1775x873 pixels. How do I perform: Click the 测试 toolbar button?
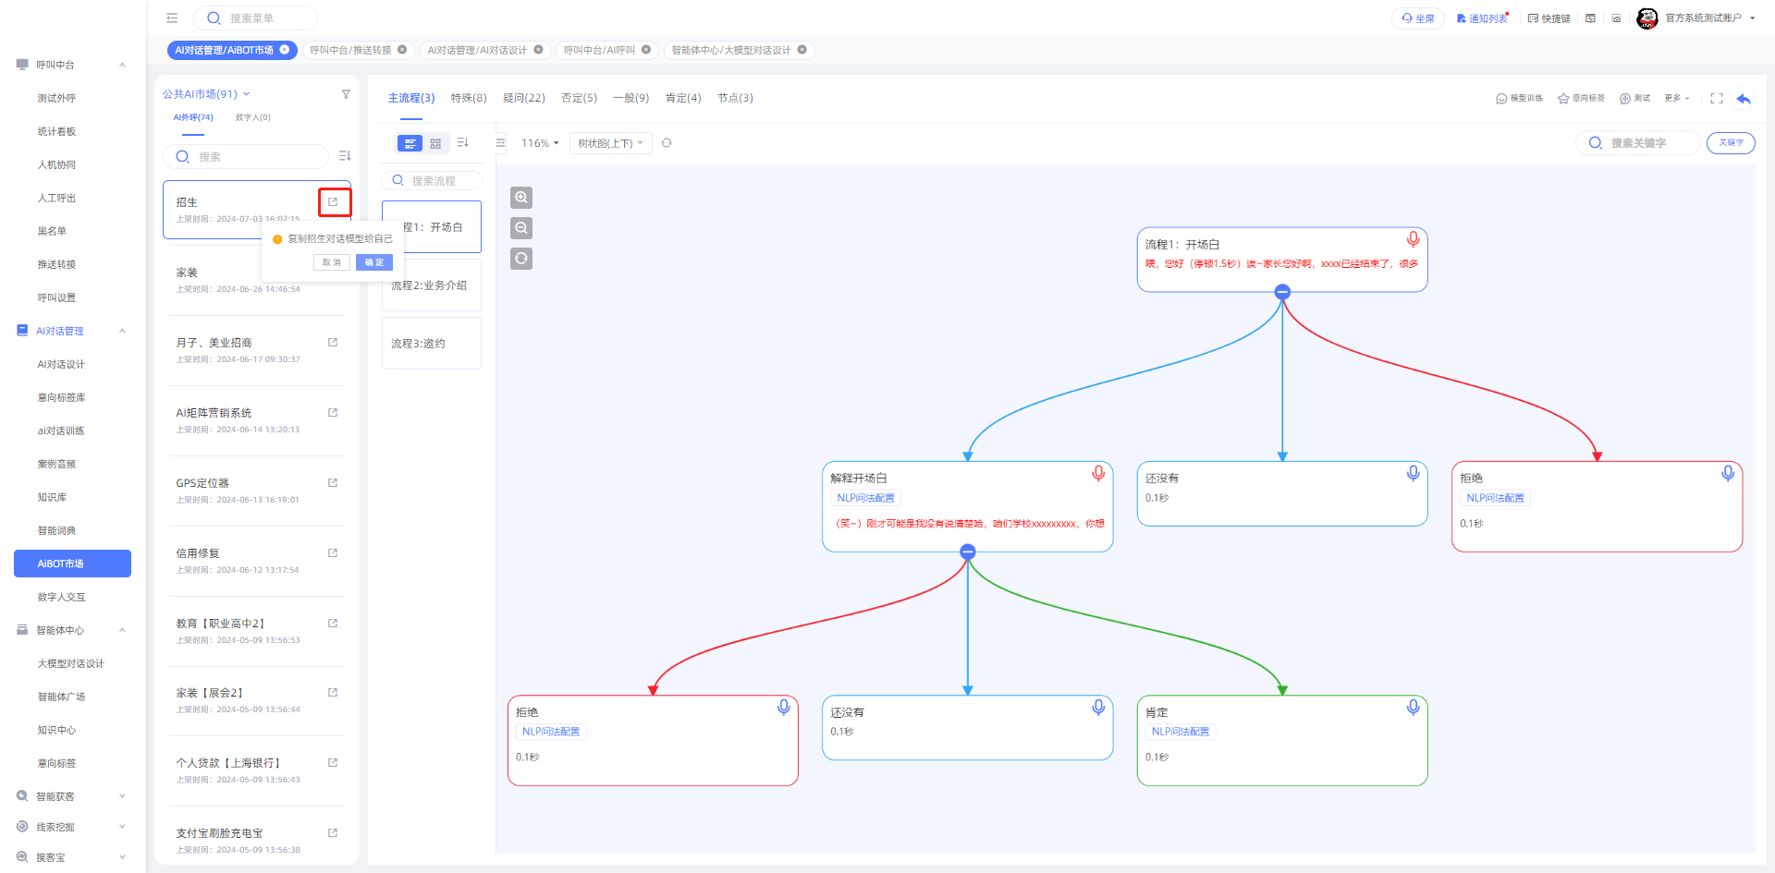1634,98
